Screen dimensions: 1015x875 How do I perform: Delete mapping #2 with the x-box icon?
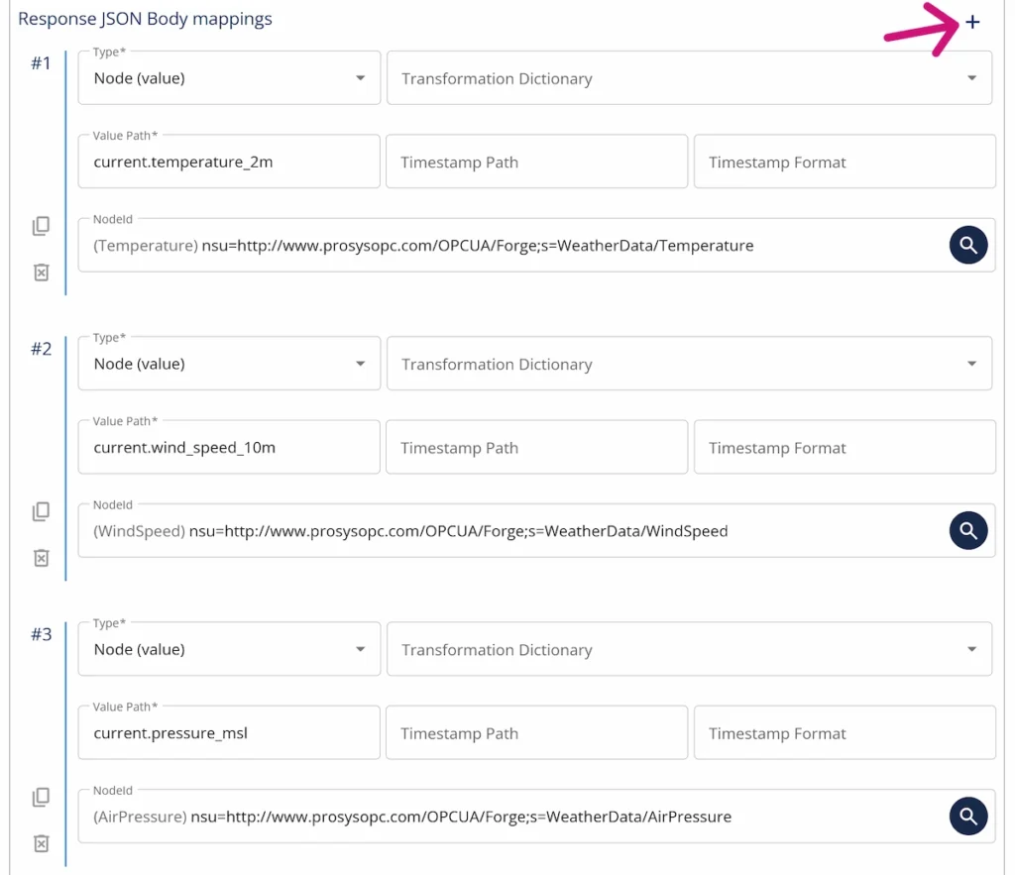click(x=40, y=557)
